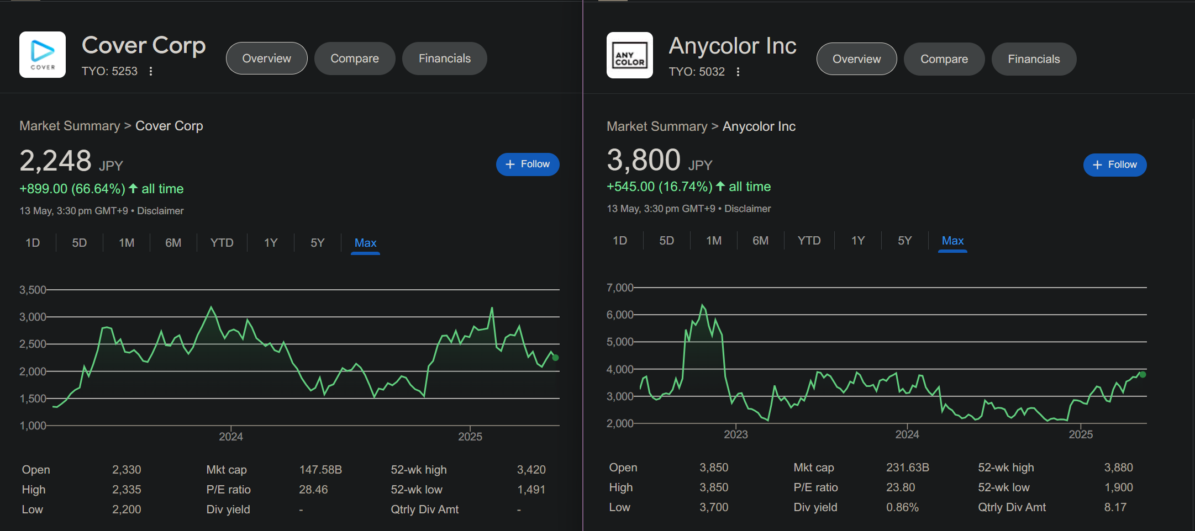Switch Cover Corp chart to 1D range
The height and width of the screenshot is (531, 1195).
33,243
